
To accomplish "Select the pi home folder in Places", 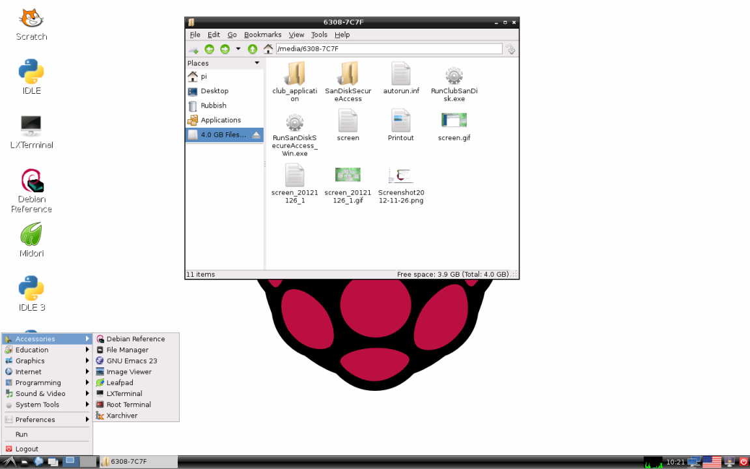I will coord(225,77).
